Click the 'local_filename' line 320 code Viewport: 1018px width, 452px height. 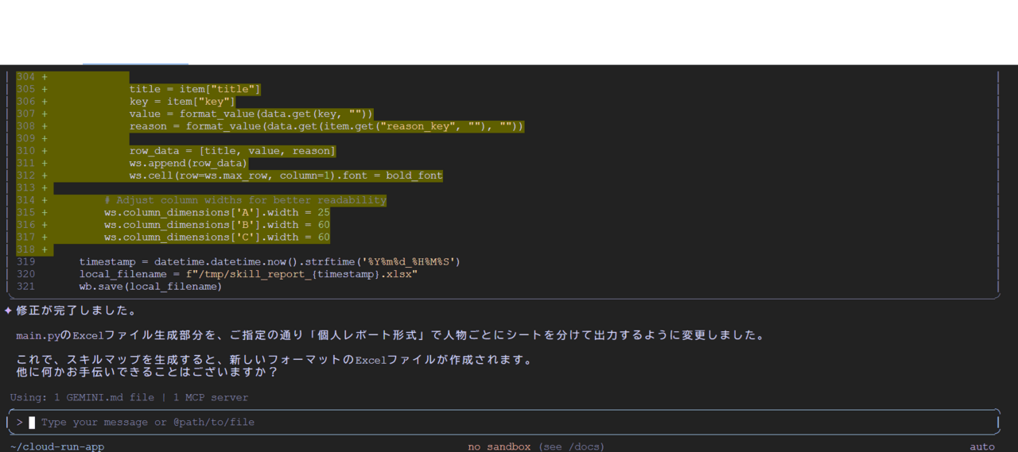click(248, 274)
